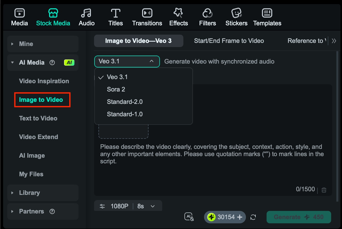Collapse the Veo 3.1 model dropdown

click(x=127, y=62)
